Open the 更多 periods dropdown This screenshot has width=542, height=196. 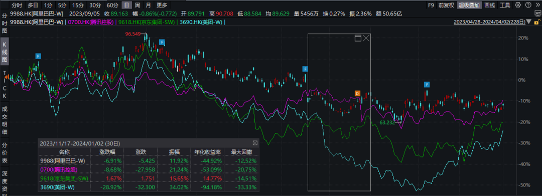(x=162, y=5)
